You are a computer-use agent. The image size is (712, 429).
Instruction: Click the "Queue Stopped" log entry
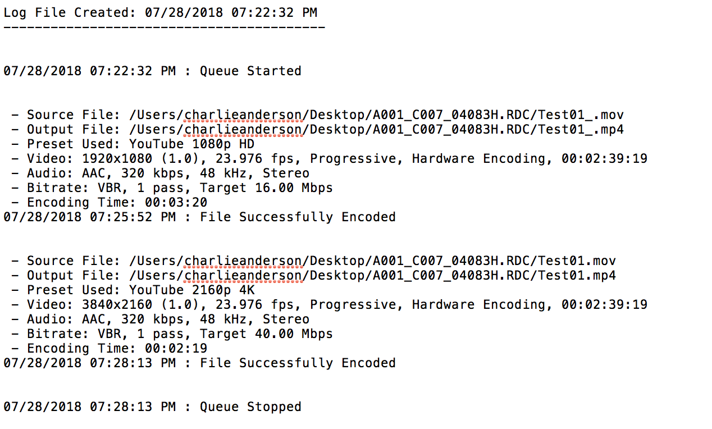[x=152, y=407]
